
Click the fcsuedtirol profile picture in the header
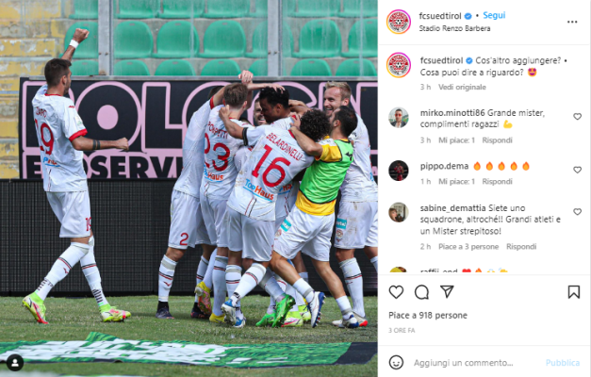click(399, 22)
